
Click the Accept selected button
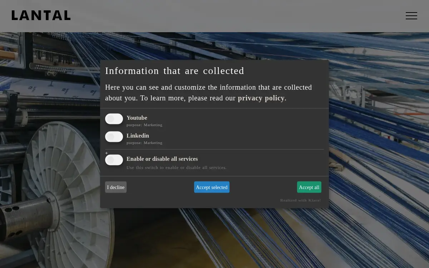pos(212,187)
